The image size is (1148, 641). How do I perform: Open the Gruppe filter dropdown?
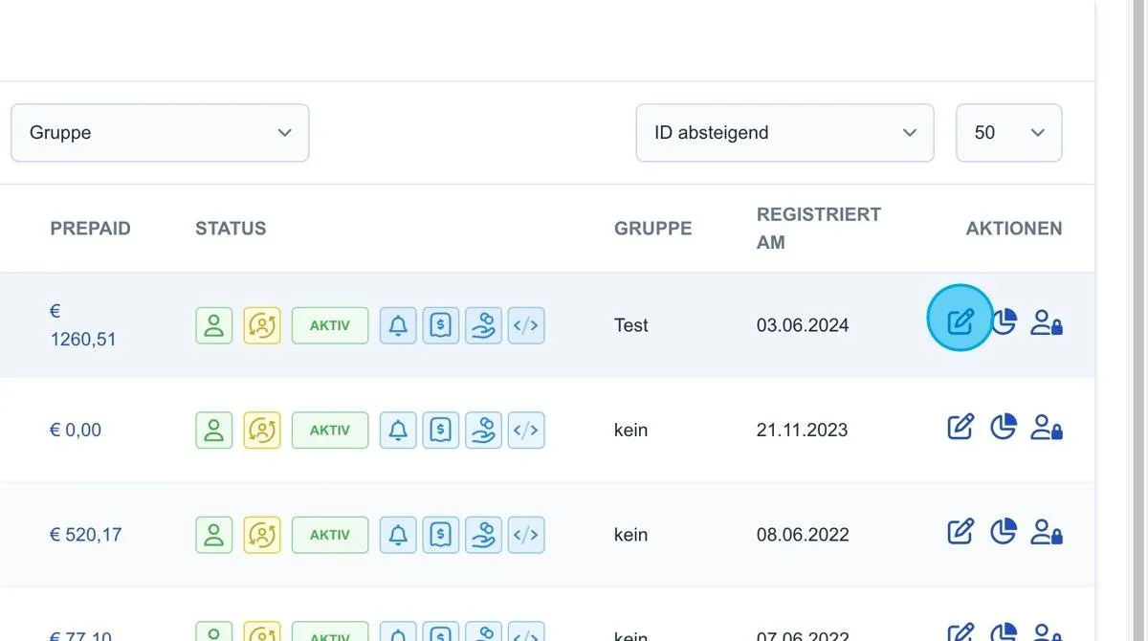point(160,133)
